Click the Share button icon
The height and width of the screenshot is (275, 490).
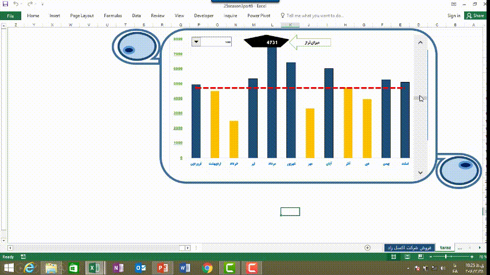[x=476, y=16]
